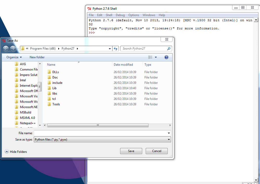The image size is (260, 184).
Task: Select the tcl folder icon
Action: click(49, 99)
